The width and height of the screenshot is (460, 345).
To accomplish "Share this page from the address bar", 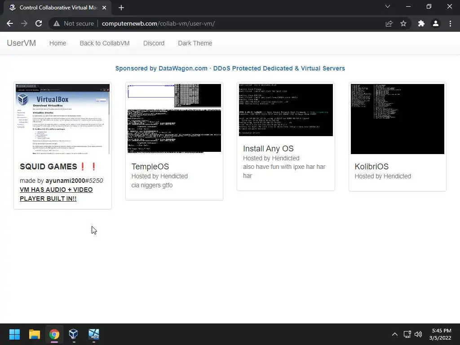I will click(389, 23).
